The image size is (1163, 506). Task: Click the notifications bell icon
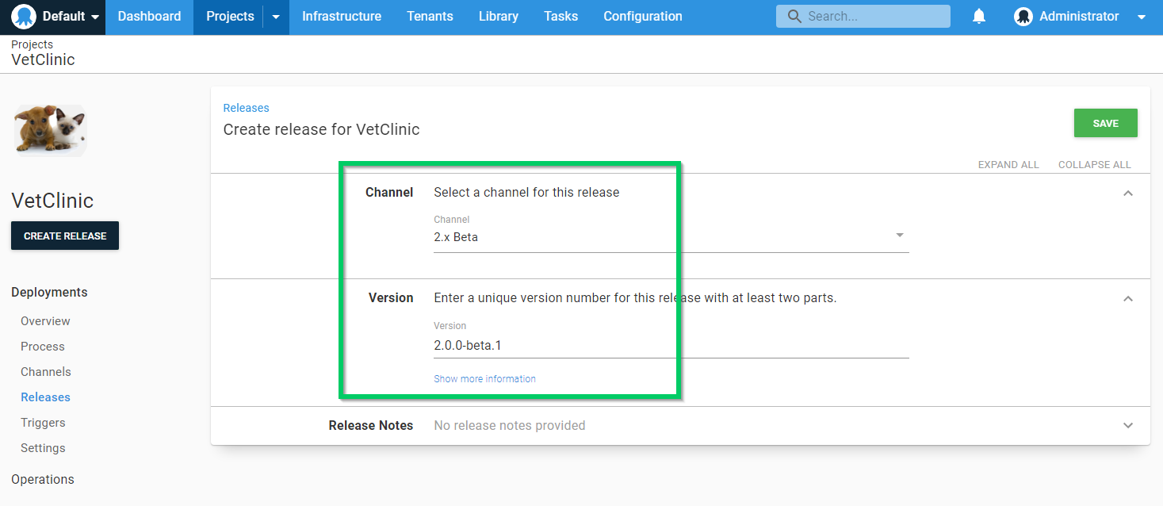[x=979, y=17]
